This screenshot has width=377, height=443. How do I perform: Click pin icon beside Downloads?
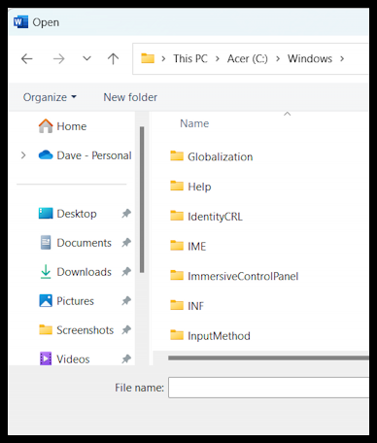[x=126, y=272]
